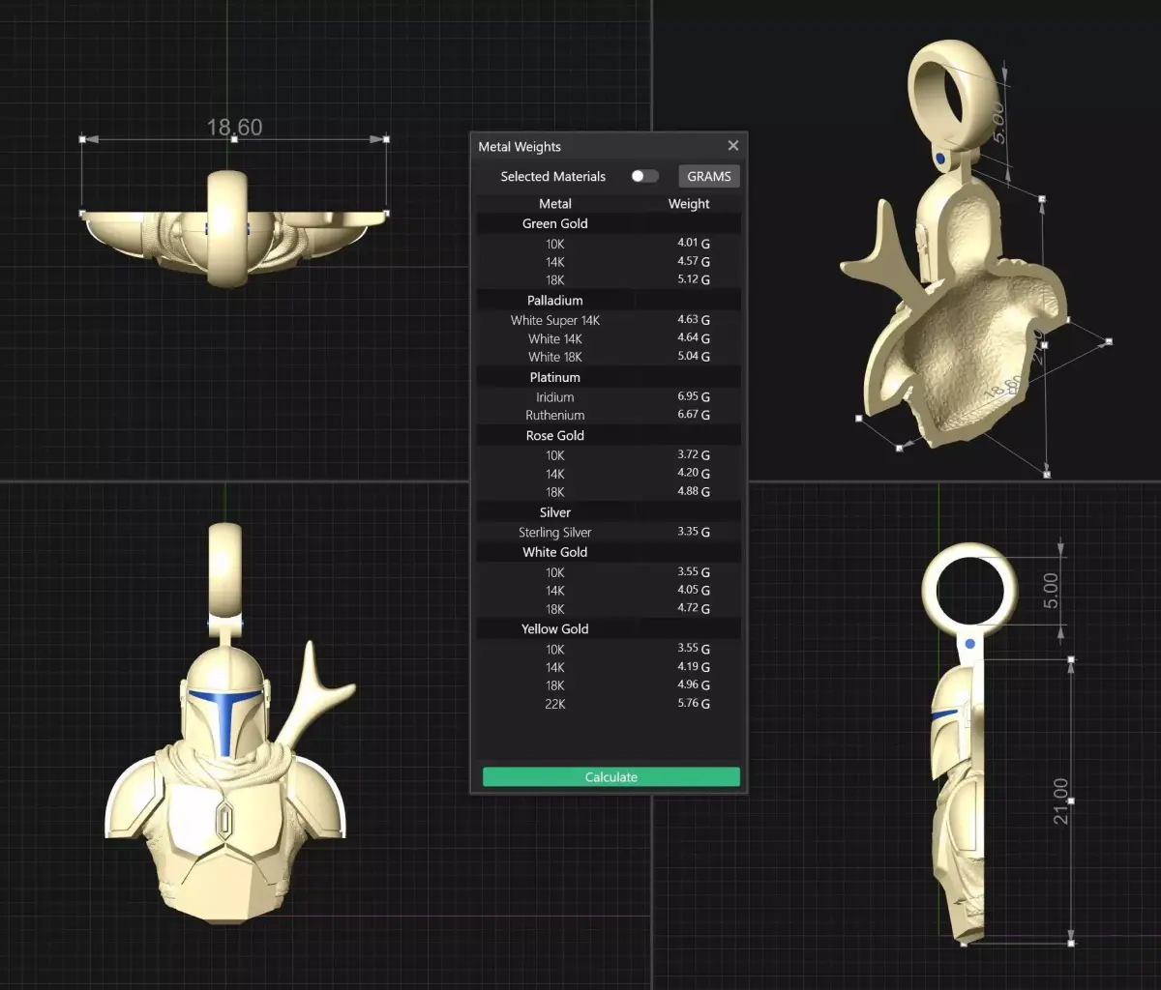Select the Ruthenium platinum row
Image resolution: width=1161 pixels, height=990 pixels.
(x=609, y=415)
